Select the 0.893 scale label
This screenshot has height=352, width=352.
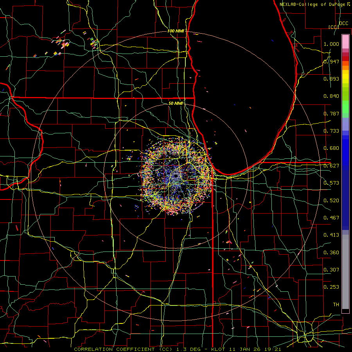coord(331,79)
